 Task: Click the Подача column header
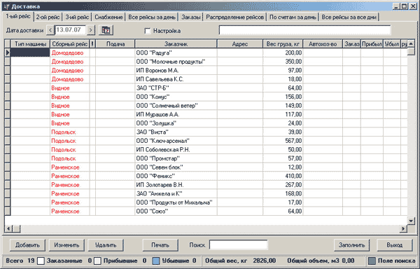tap(115, 43)
